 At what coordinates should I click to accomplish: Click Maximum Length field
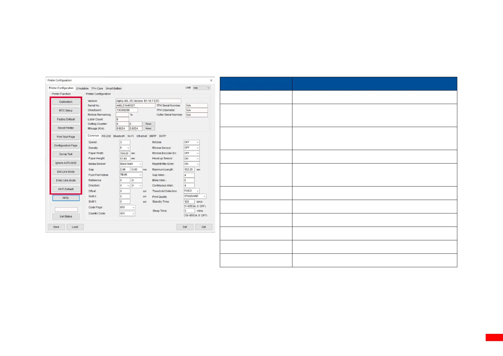[189, 169]
